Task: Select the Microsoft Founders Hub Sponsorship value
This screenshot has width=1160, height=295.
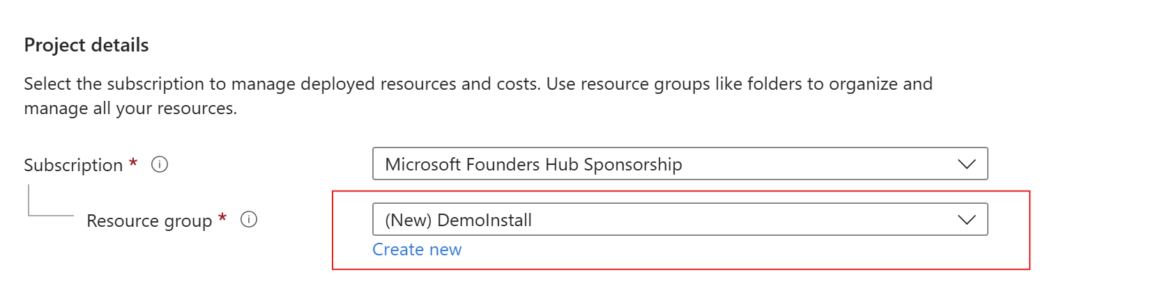Action: 533,164
